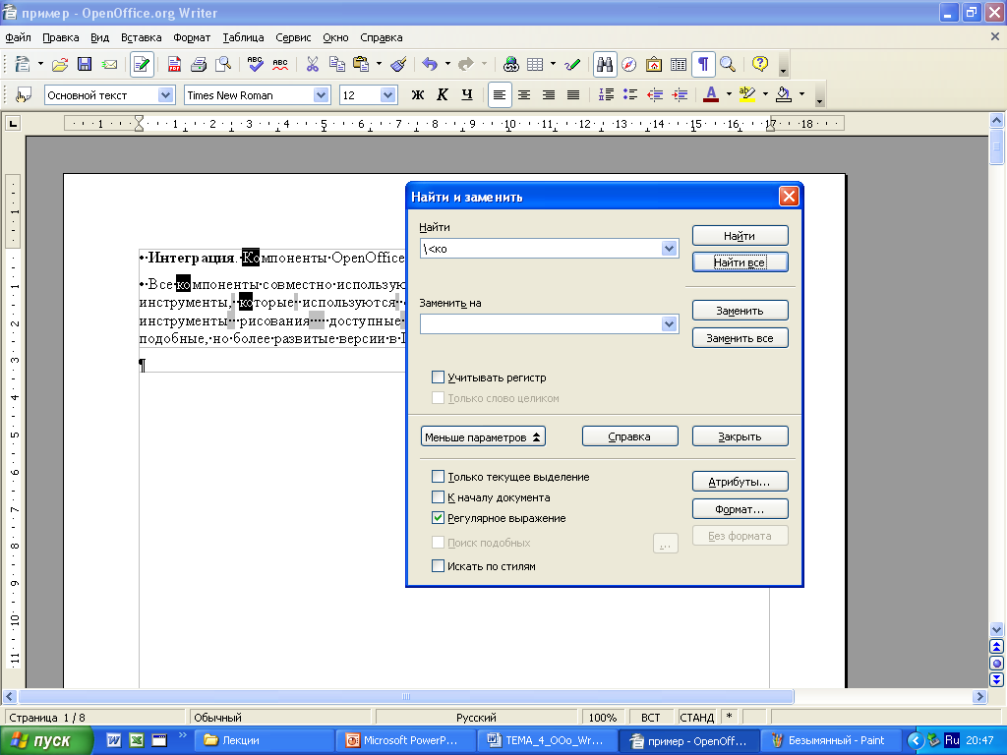Expand the Найти search history dropdown
The height and width of the screenshot is (755, 1007).
[669, 249]
